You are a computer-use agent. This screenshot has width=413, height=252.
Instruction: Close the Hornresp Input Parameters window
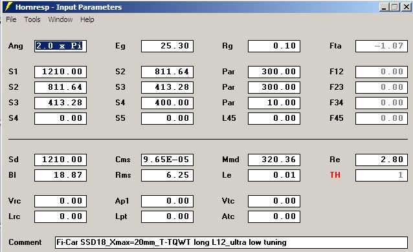tap(407, 7)
